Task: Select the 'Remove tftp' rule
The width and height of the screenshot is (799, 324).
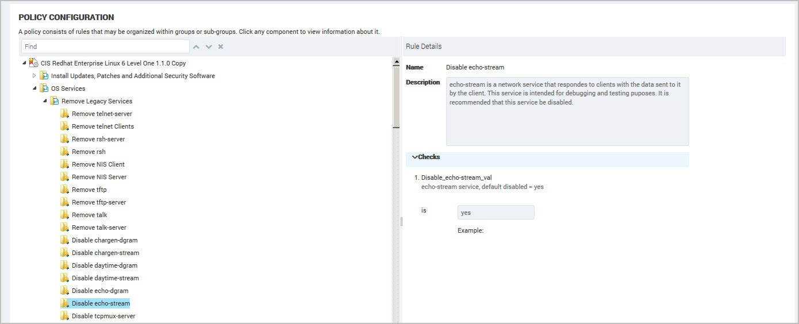Action: click(89, 190)
